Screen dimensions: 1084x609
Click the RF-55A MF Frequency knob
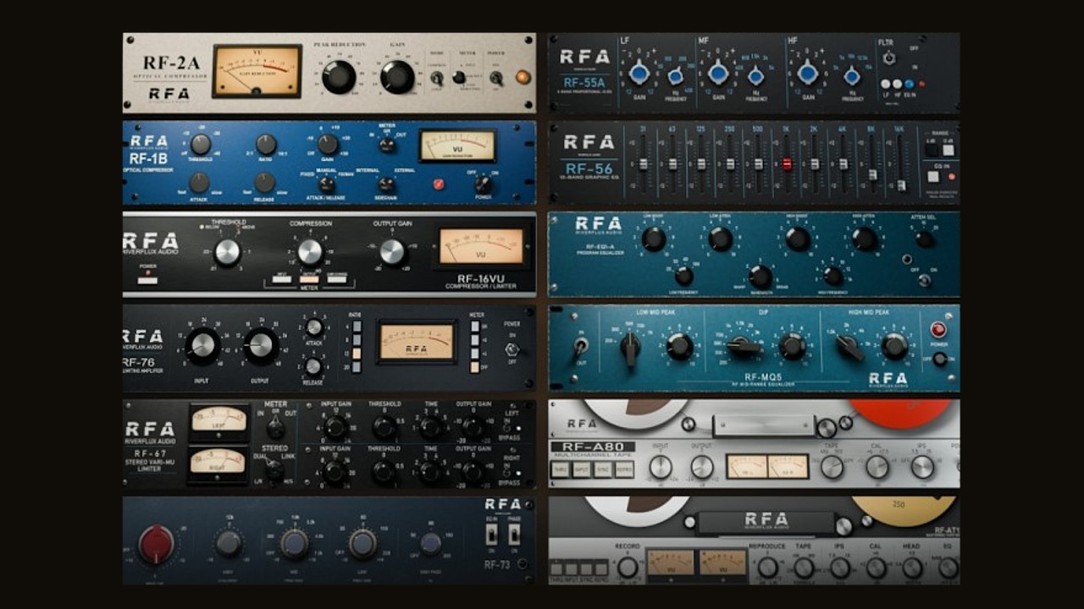[756, 77]
